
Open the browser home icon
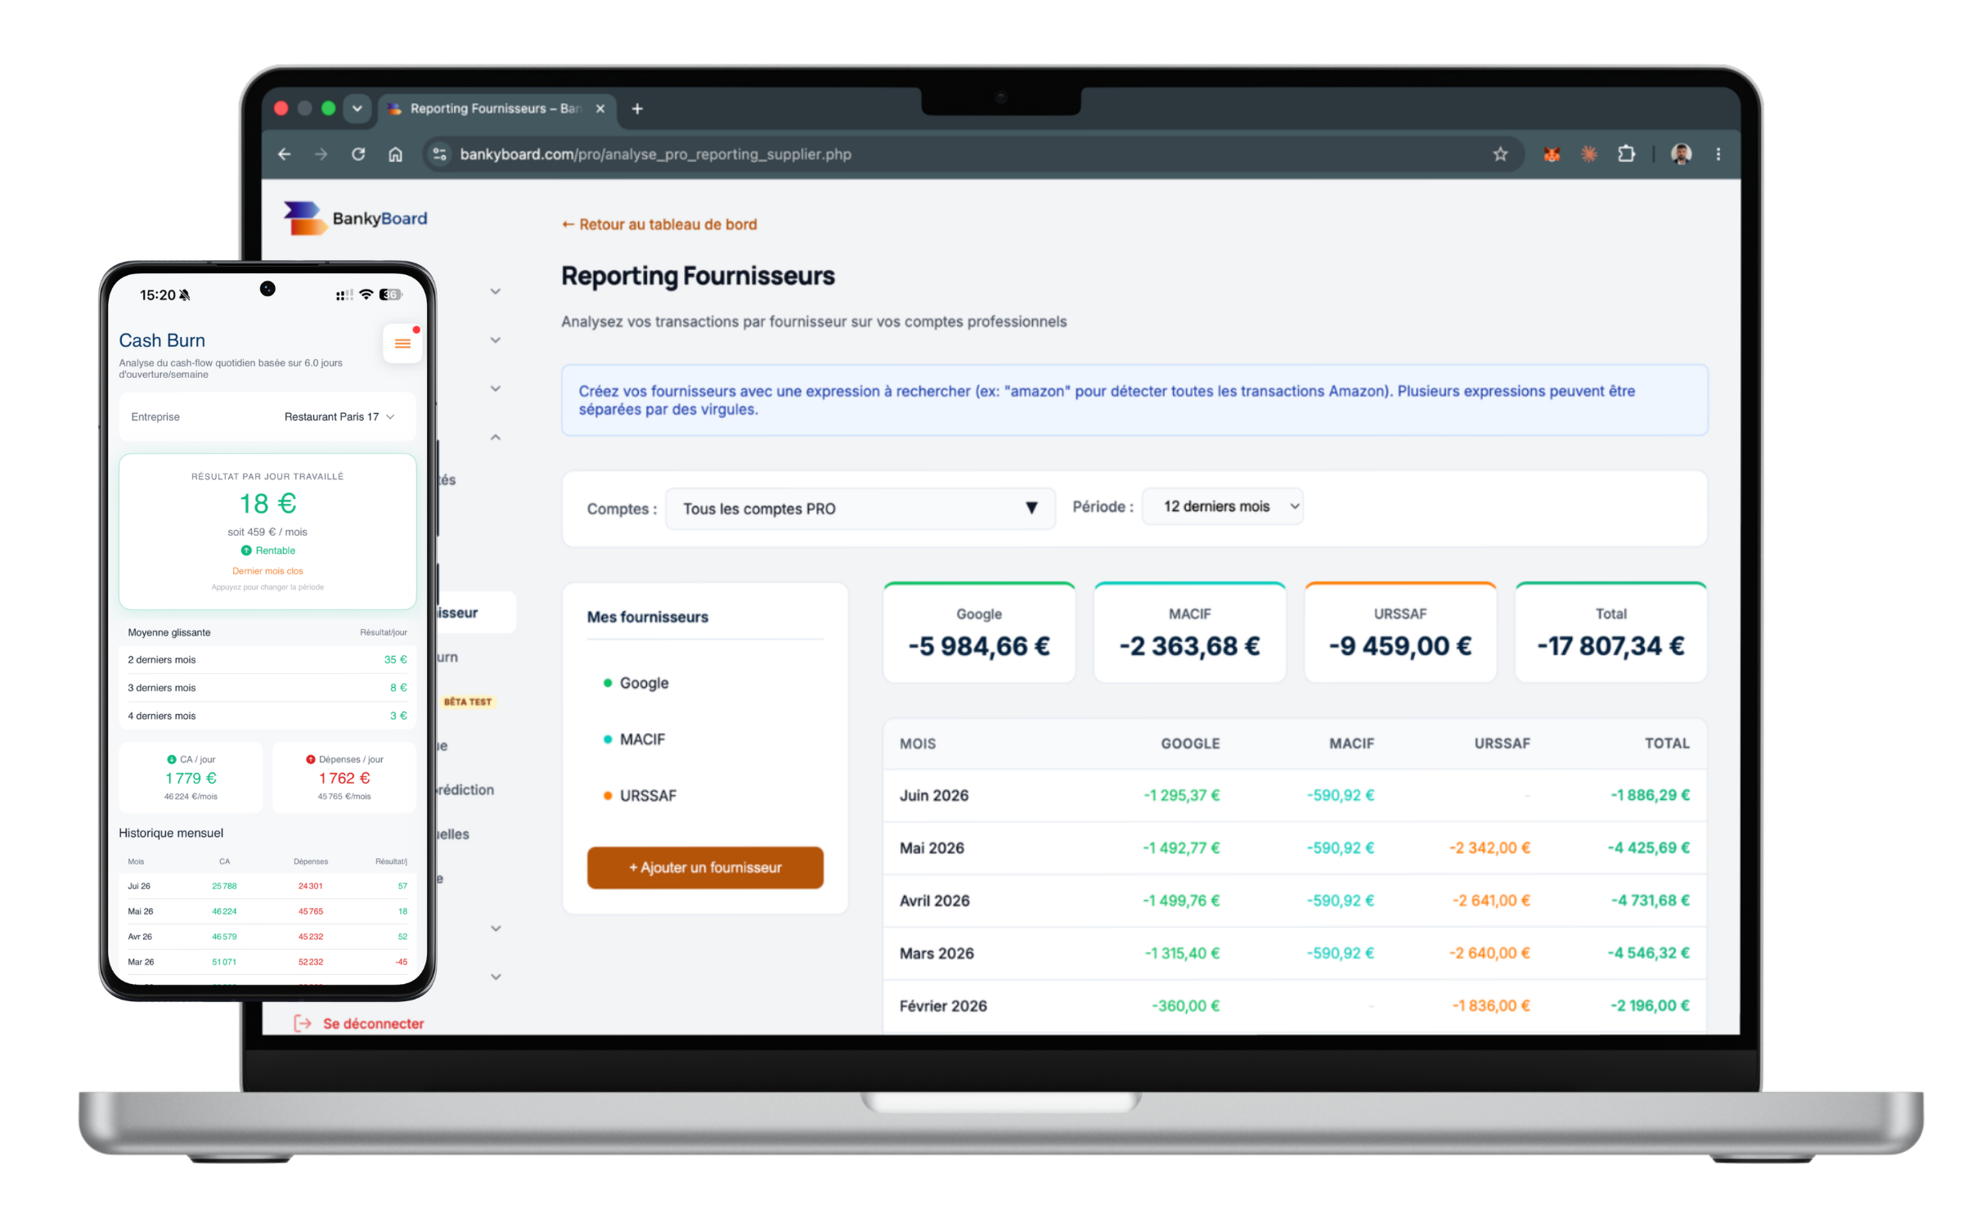(395, 154)
